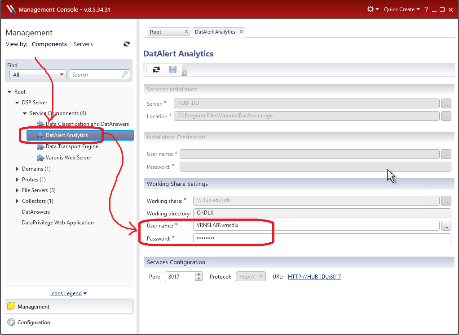Click the Working share browse ellipsis button
459x335 pixels.
[446, 201]
